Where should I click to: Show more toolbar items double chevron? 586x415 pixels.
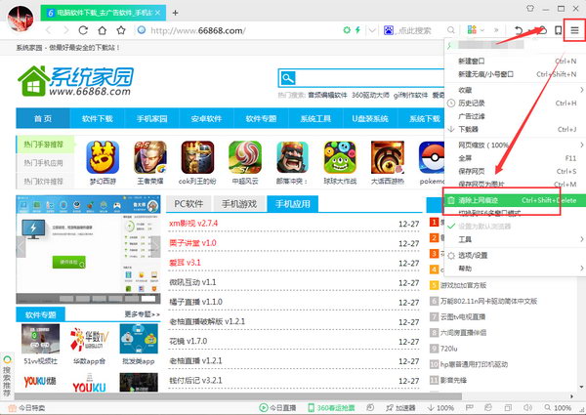[496, 30]
